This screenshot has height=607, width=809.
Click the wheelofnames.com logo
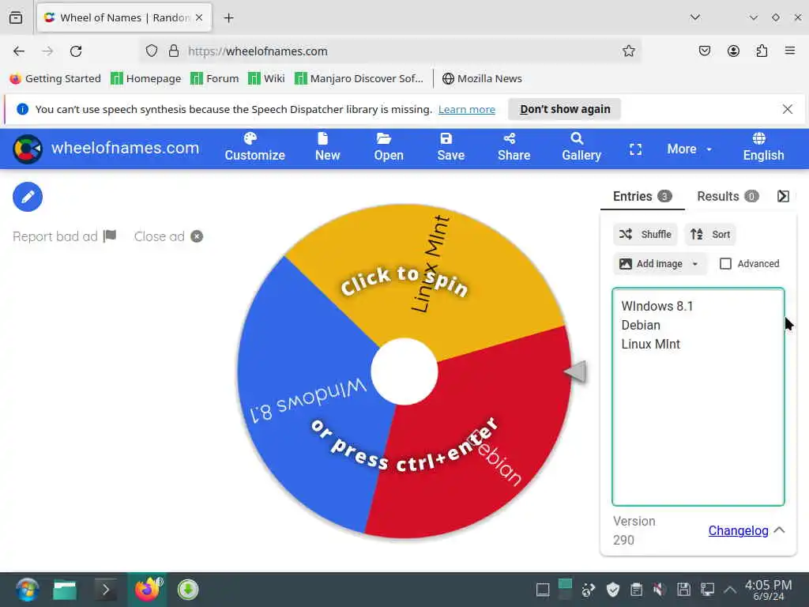[x=106, y=149]
